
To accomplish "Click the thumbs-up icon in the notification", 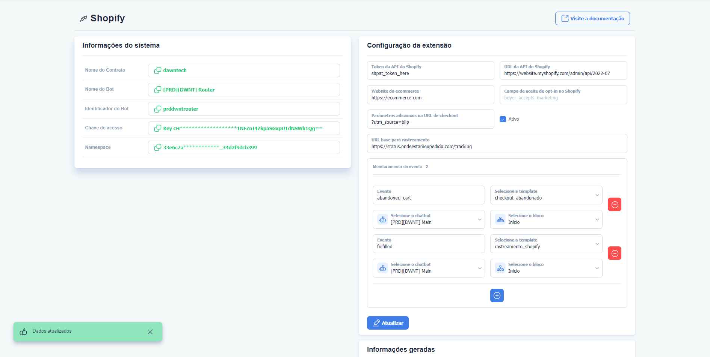I will click(23, 332).
